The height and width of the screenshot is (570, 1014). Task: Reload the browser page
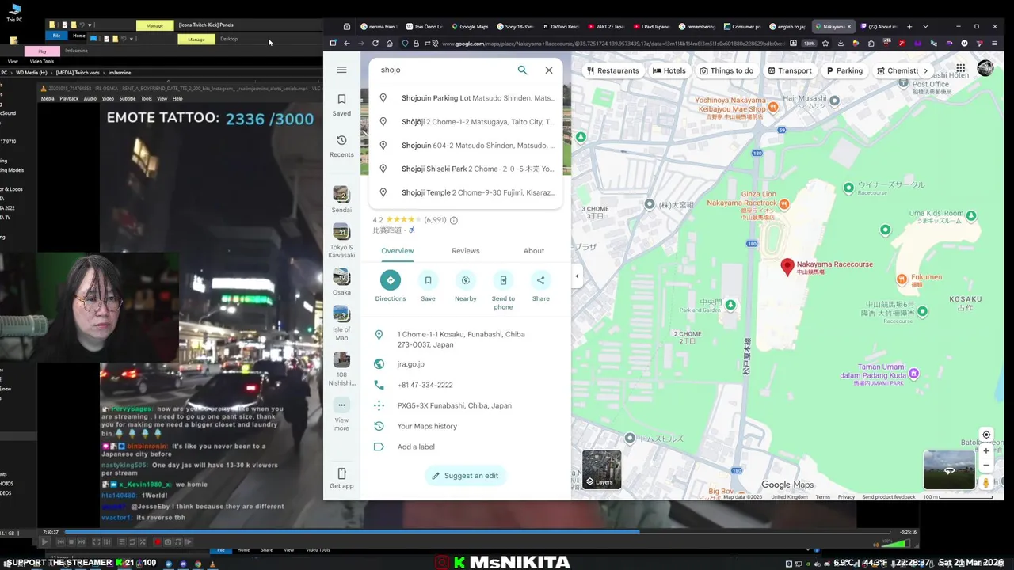pyautogui.click(x=375, y=43)
